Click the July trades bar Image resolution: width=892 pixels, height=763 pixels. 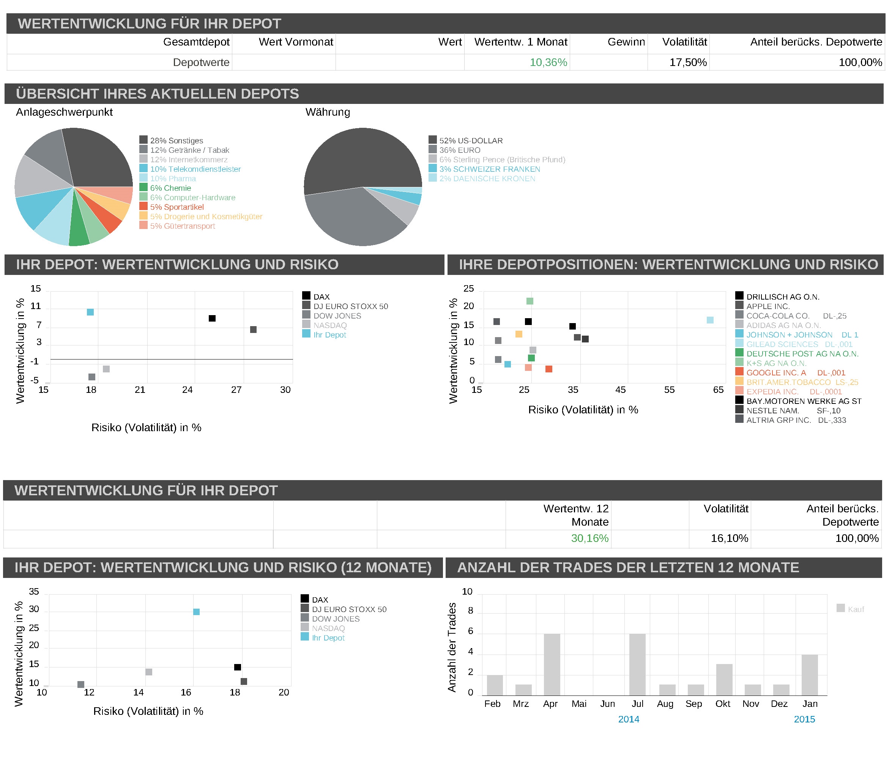(637, 664)
